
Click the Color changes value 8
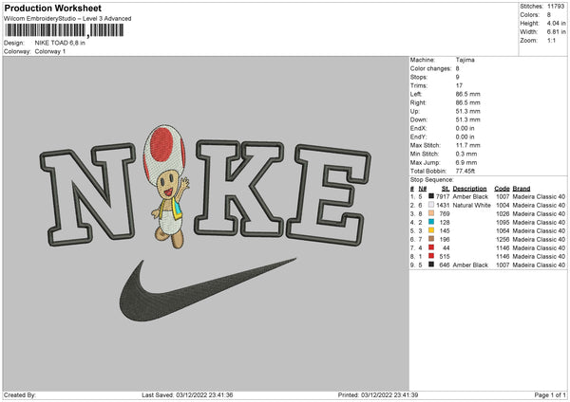click(457, 68)
